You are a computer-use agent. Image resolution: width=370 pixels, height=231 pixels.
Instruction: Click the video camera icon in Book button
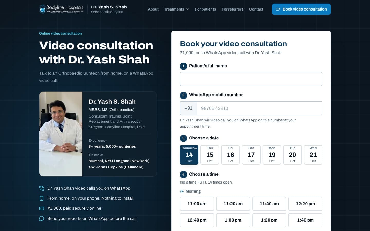[278, 9]
